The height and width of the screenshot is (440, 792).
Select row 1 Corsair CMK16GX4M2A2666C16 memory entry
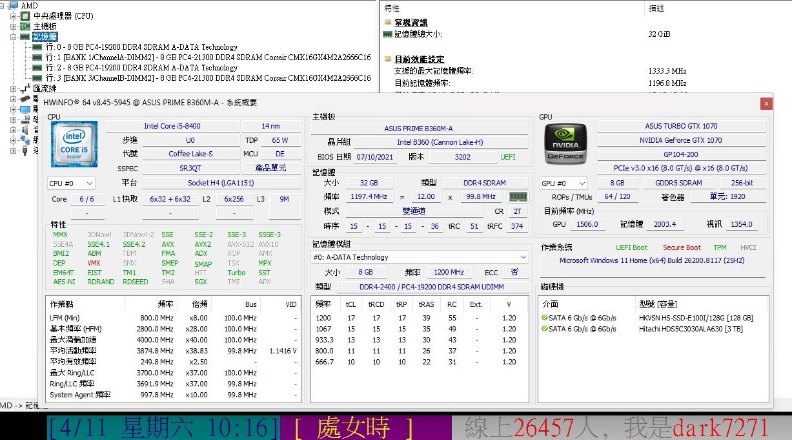pos(208,58)
